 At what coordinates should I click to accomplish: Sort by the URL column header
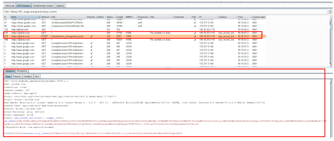tap(68, 17)
